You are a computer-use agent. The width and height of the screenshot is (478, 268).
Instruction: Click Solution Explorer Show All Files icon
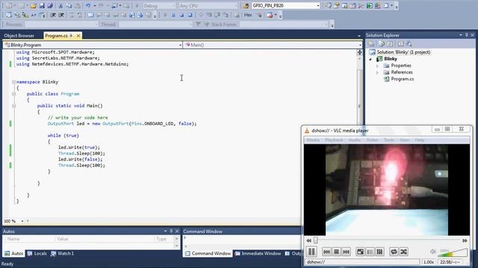[x=381, y=44]
